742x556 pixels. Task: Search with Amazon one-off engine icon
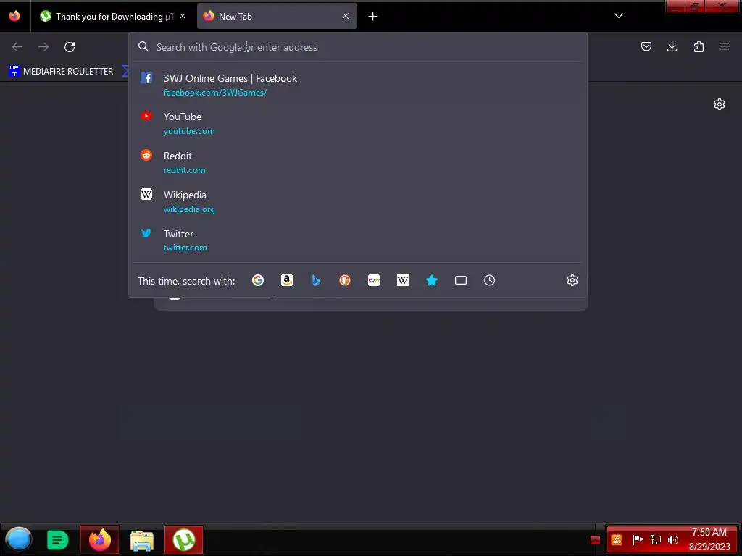point(287,280)
